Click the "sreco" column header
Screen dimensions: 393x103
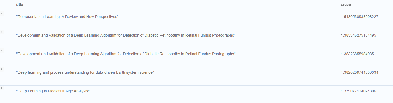pos(346,5)
